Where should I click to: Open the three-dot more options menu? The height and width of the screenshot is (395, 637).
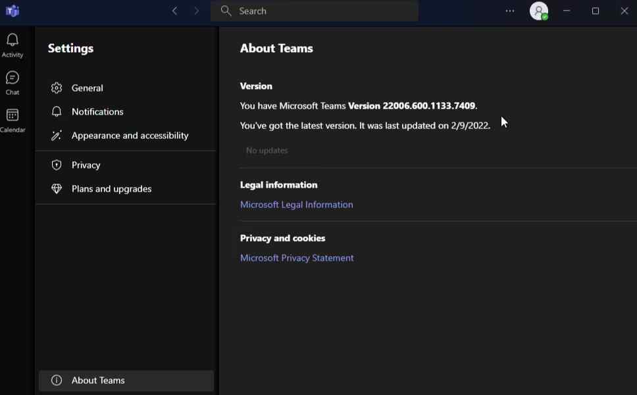[x=510, y=11]
